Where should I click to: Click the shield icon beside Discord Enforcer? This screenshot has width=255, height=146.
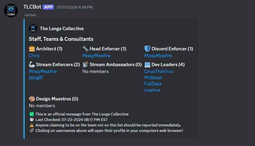tap(147, 49)
